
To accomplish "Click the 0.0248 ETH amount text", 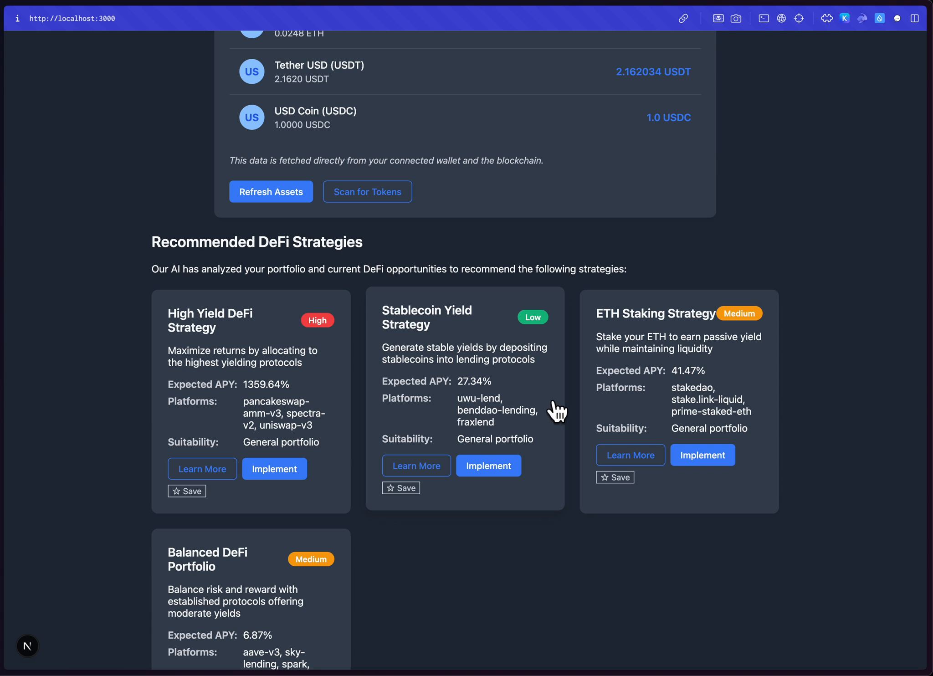I will [x=299, y=33].
